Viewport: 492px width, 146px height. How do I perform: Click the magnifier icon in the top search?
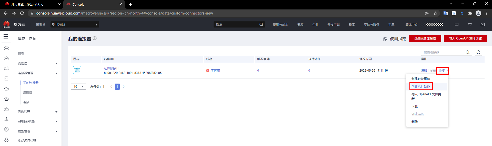[x=261, y=24]
